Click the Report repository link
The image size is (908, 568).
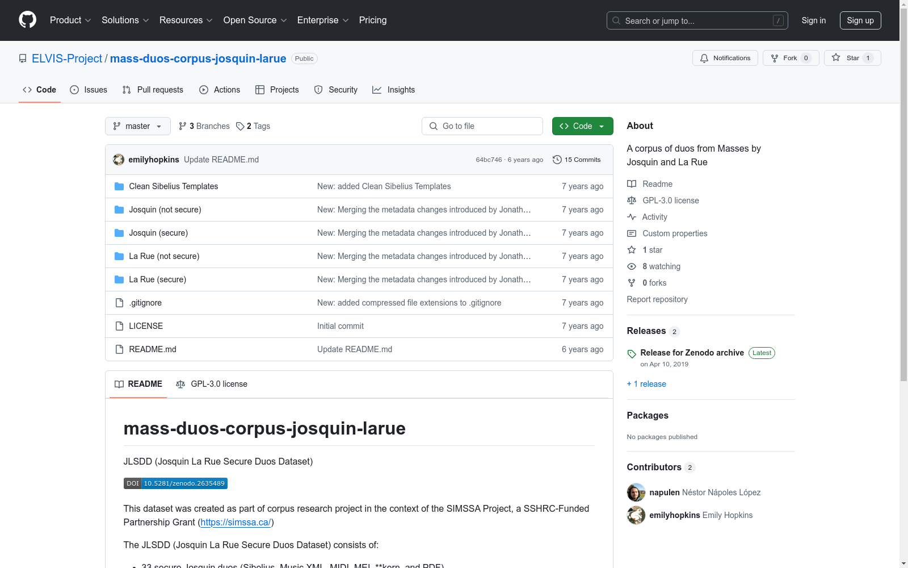tap(657, 299)
